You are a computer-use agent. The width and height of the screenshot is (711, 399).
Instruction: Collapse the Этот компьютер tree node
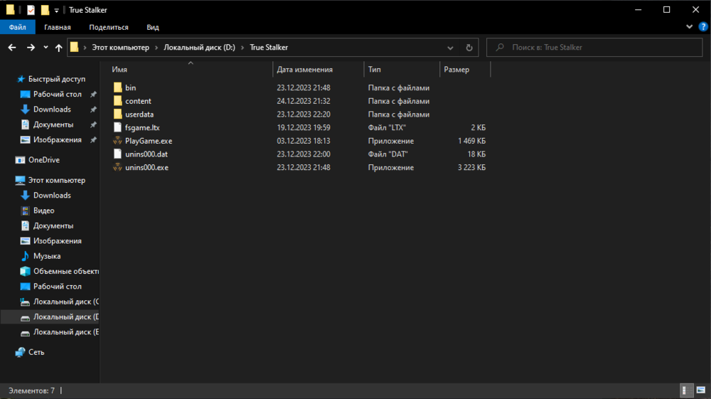pos(8,181)
